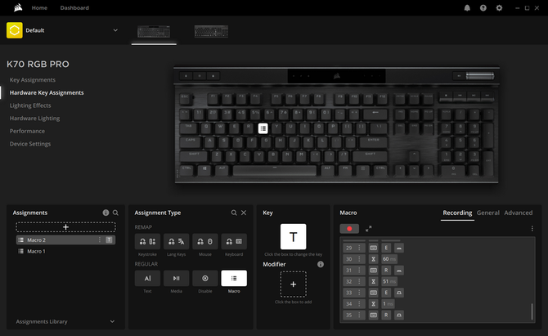Image resolution: width=548 pixels, height=336 pixels.
Task: Open options for Macro 2 assignment
Action: 100,240
